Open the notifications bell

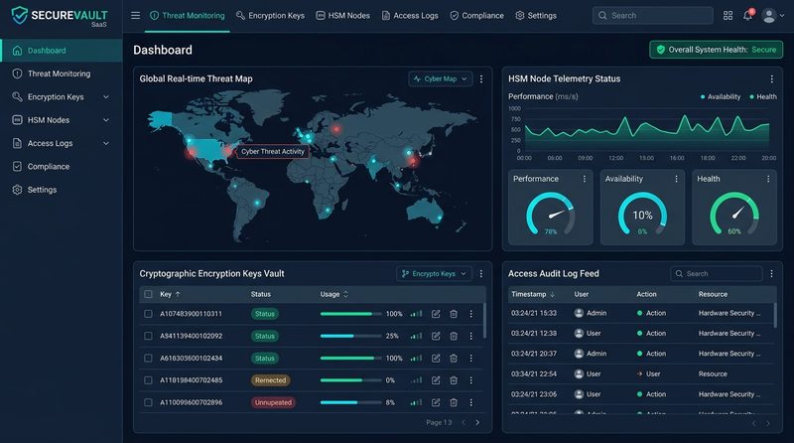click(748, 15)
